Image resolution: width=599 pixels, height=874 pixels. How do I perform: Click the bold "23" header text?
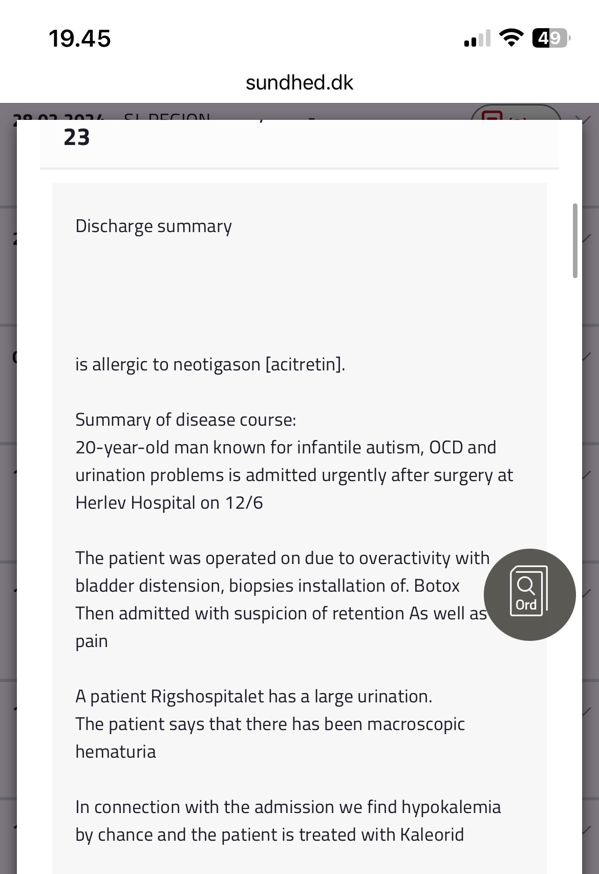click(77, 137)
